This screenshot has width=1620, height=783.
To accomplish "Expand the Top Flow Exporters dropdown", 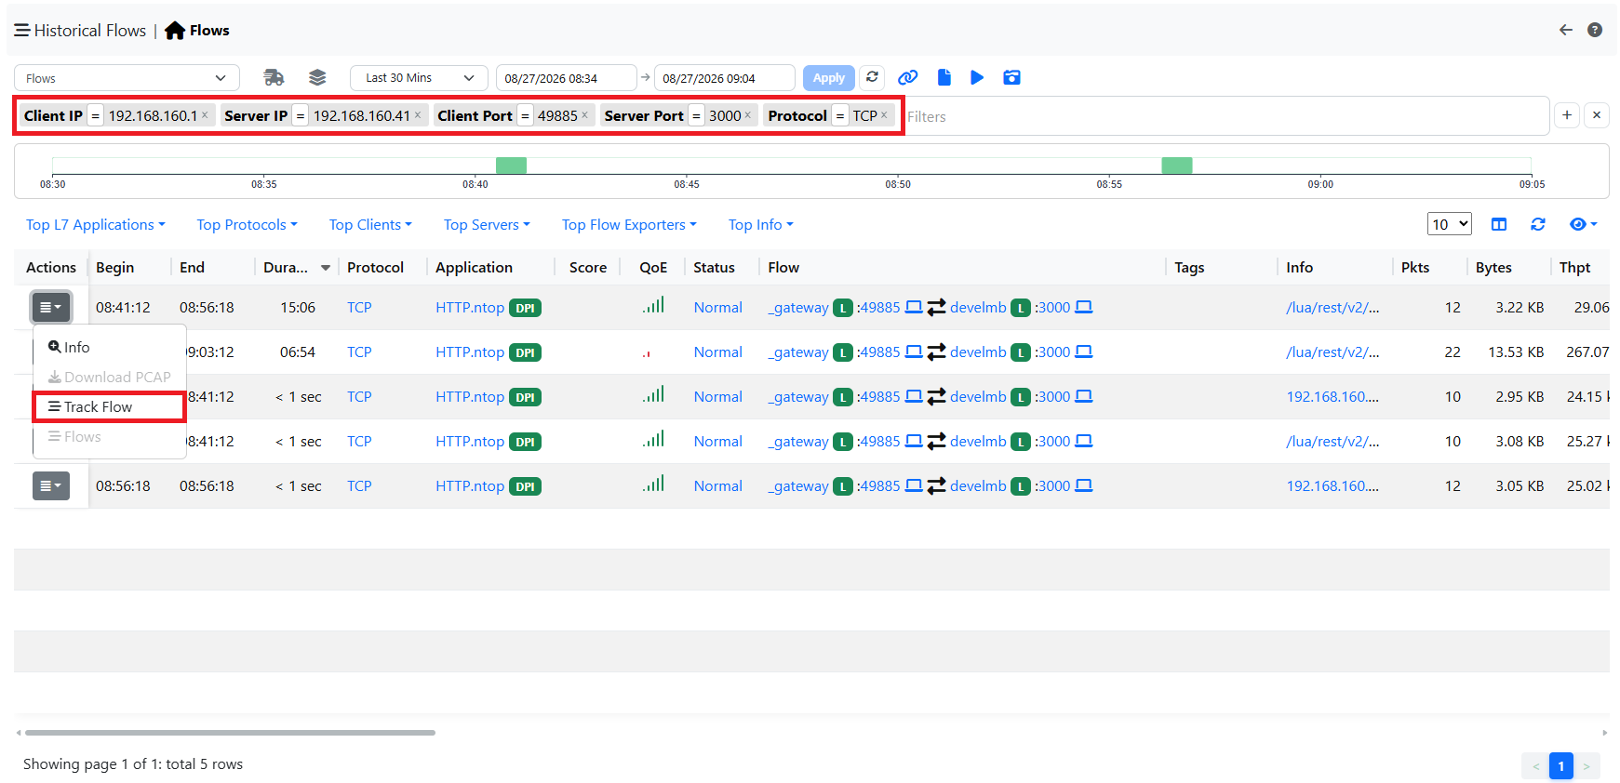I will [x=629, y=225].
